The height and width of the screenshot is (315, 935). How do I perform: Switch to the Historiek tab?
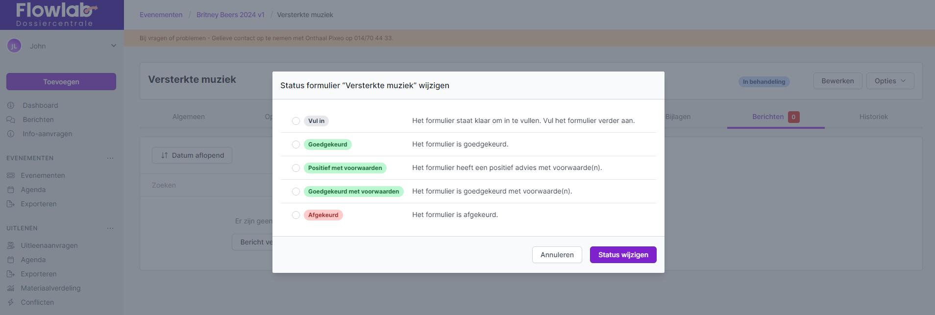pyautogui.click(x=873, y=117)
